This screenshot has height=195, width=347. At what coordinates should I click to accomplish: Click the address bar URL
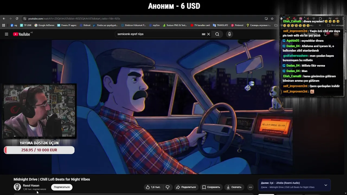click(x=74, y=19)
